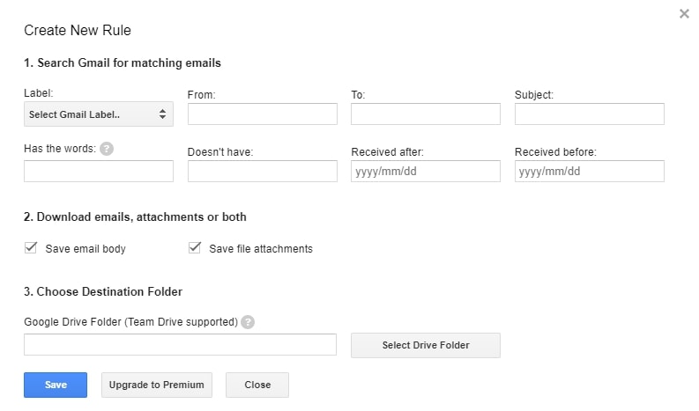The width and height of the screenshot is (699, 411).
Task: Click the From input field
Action: [x=263, y=114]
